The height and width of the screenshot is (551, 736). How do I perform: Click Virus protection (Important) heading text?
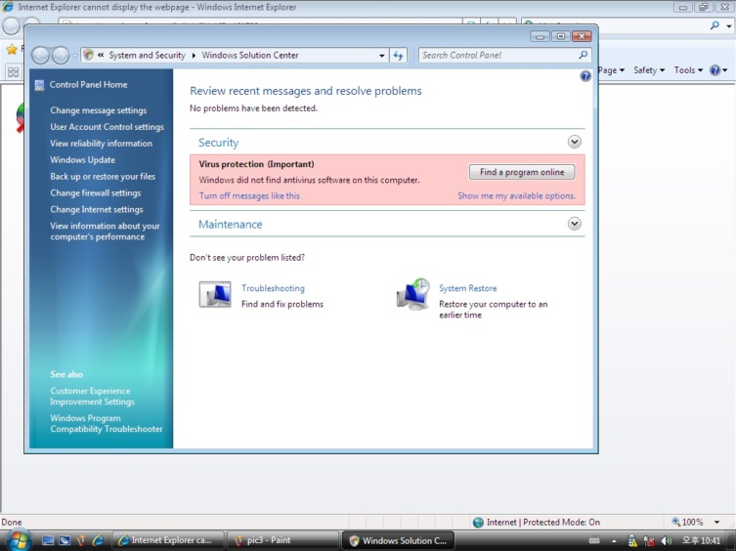[256, 164]
